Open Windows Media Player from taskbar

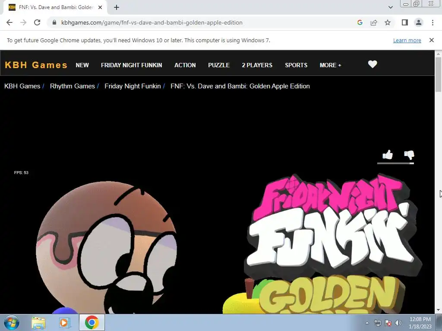[64, 322]
